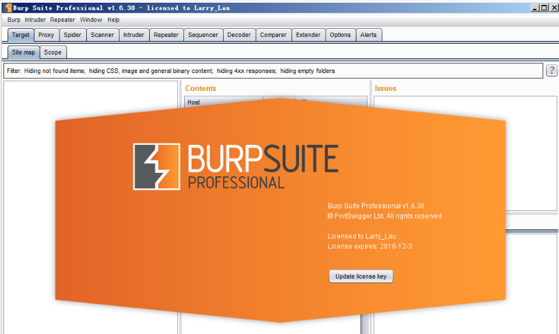Open the Help menu
The height and width of the screenshot is (334, 559).
(x=114, y=20)
